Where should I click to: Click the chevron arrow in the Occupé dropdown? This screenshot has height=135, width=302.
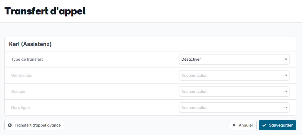[286, 91]
